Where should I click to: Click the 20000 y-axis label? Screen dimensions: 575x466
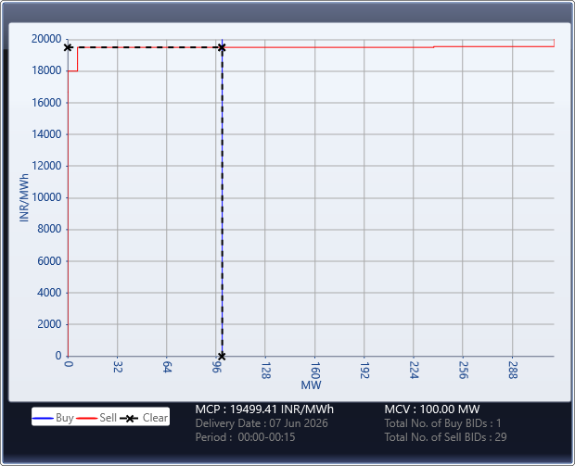(x=46, y=39)
